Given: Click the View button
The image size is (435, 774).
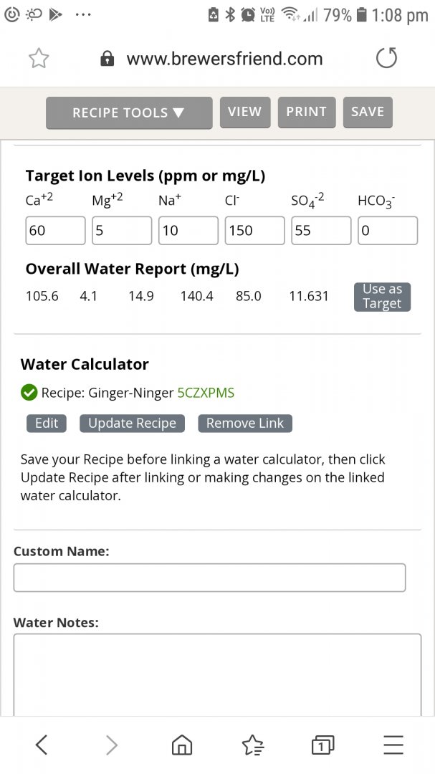Looking at the screenshot, I should (245, 112).
